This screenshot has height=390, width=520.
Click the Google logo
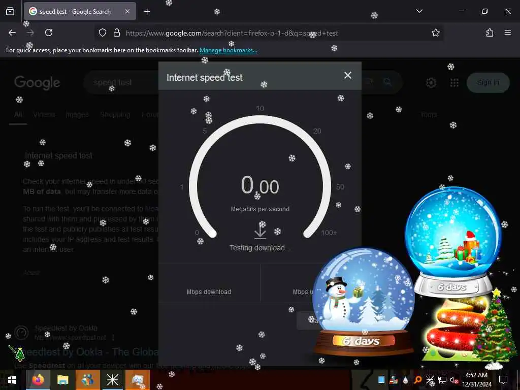click(37, 83)
